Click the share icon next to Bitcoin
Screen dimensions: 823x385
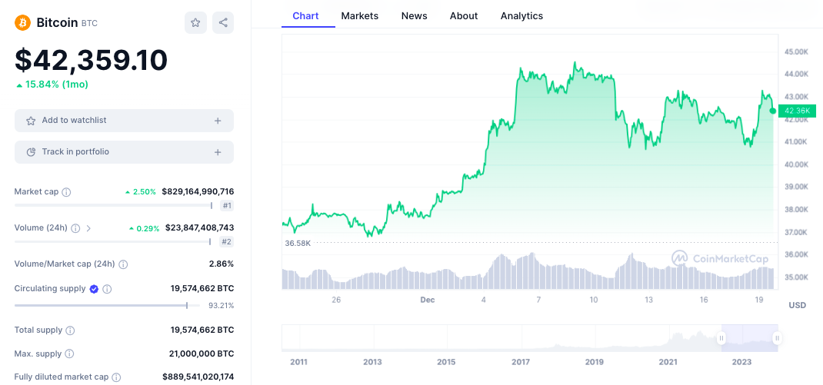click(223, 23)
